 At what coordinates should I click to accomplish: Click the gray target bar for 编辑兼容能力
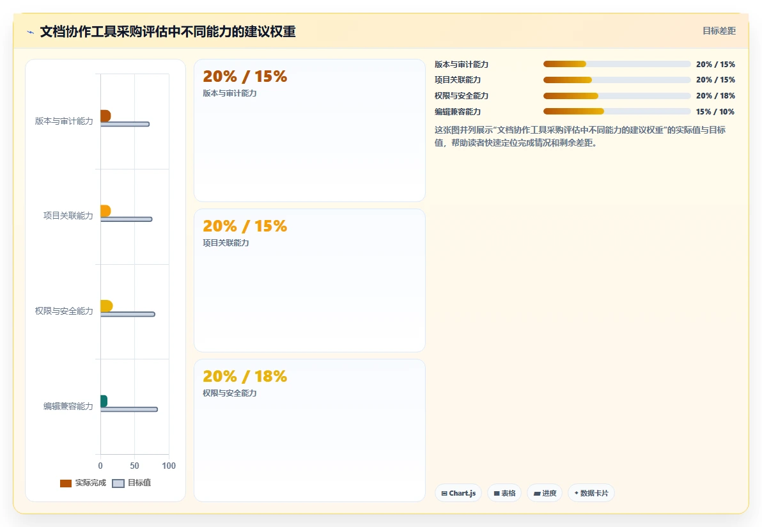(x=129, y=409)
